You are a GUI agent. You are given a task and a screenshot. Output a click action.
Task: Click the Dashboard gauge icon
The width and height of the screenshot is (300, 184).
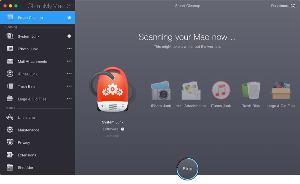(293, 6)
